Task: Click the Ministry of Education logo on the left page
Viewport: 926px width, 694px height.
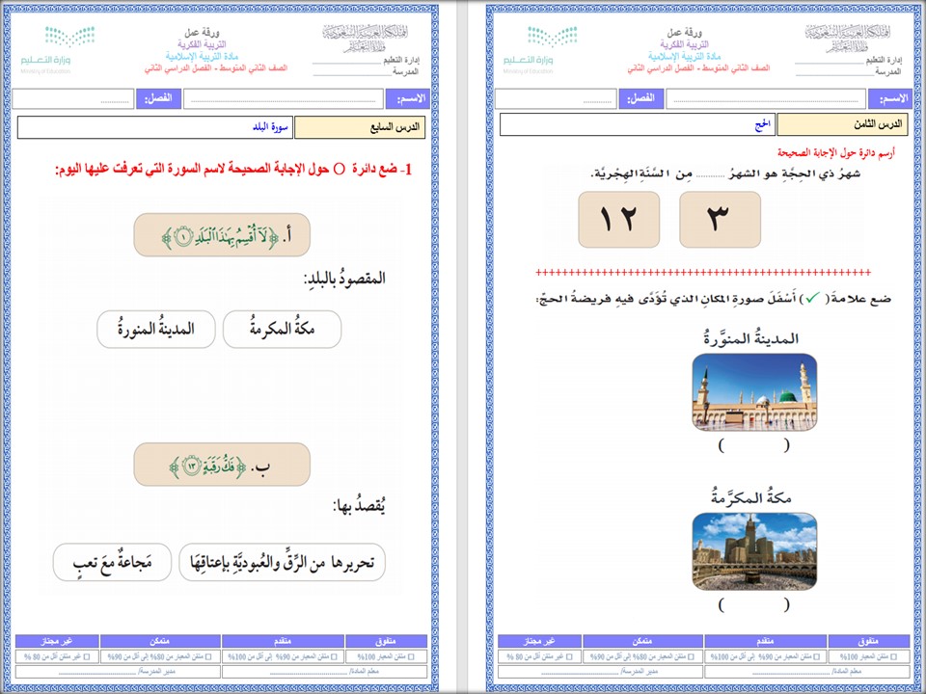Action: coord(58,49)
